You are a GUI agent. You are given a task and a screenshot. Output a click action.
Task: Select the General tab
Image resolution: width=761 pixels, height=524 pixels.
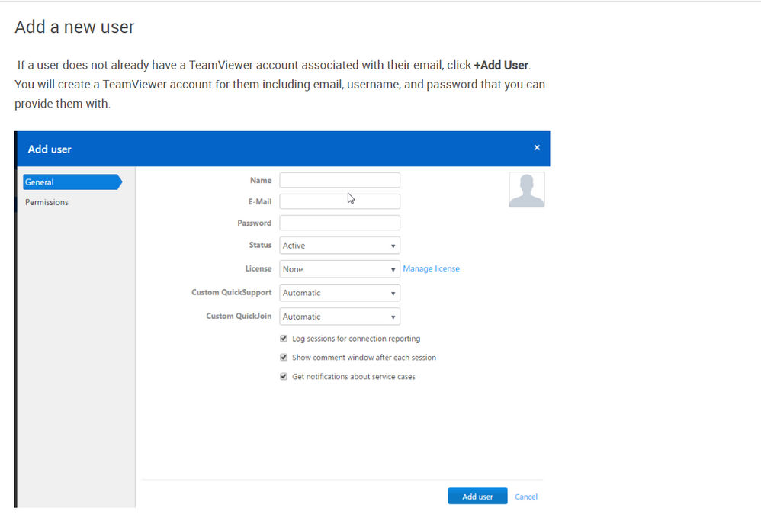pos(72,182)
